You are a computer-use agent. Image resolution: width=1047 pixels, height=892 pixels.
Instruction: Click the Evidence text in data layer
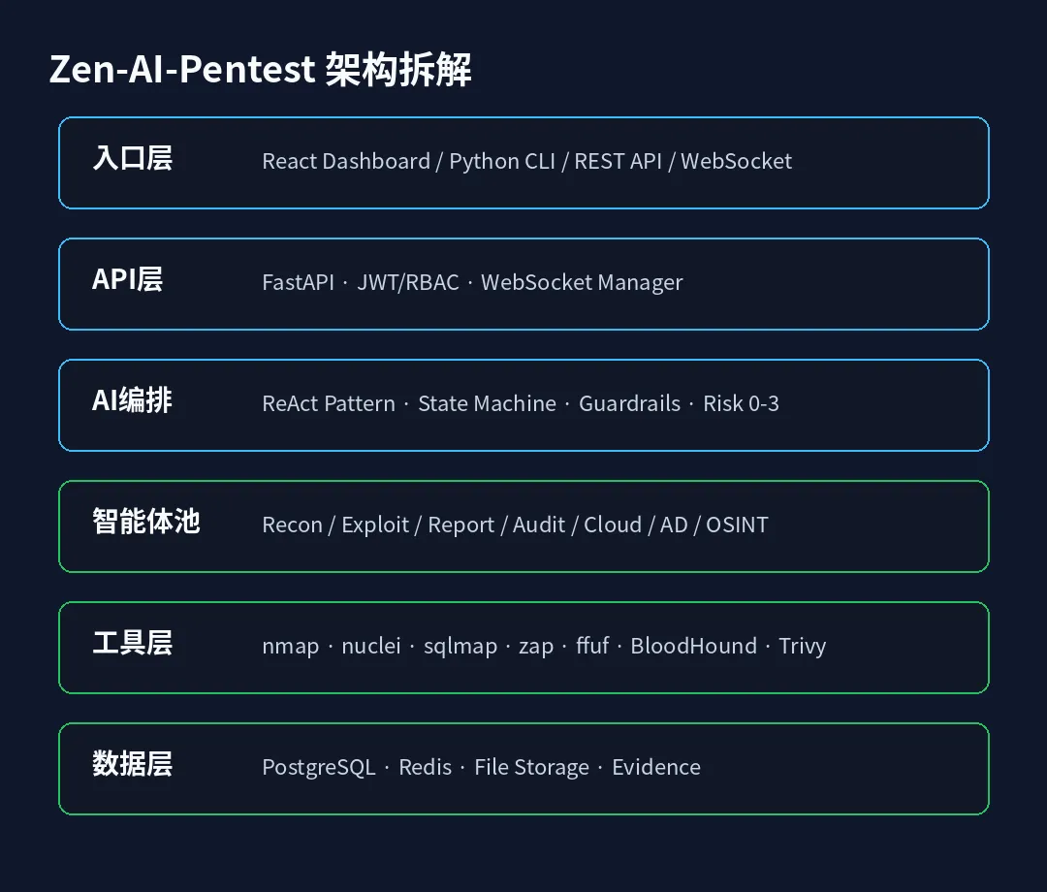[x=656, y=768]
